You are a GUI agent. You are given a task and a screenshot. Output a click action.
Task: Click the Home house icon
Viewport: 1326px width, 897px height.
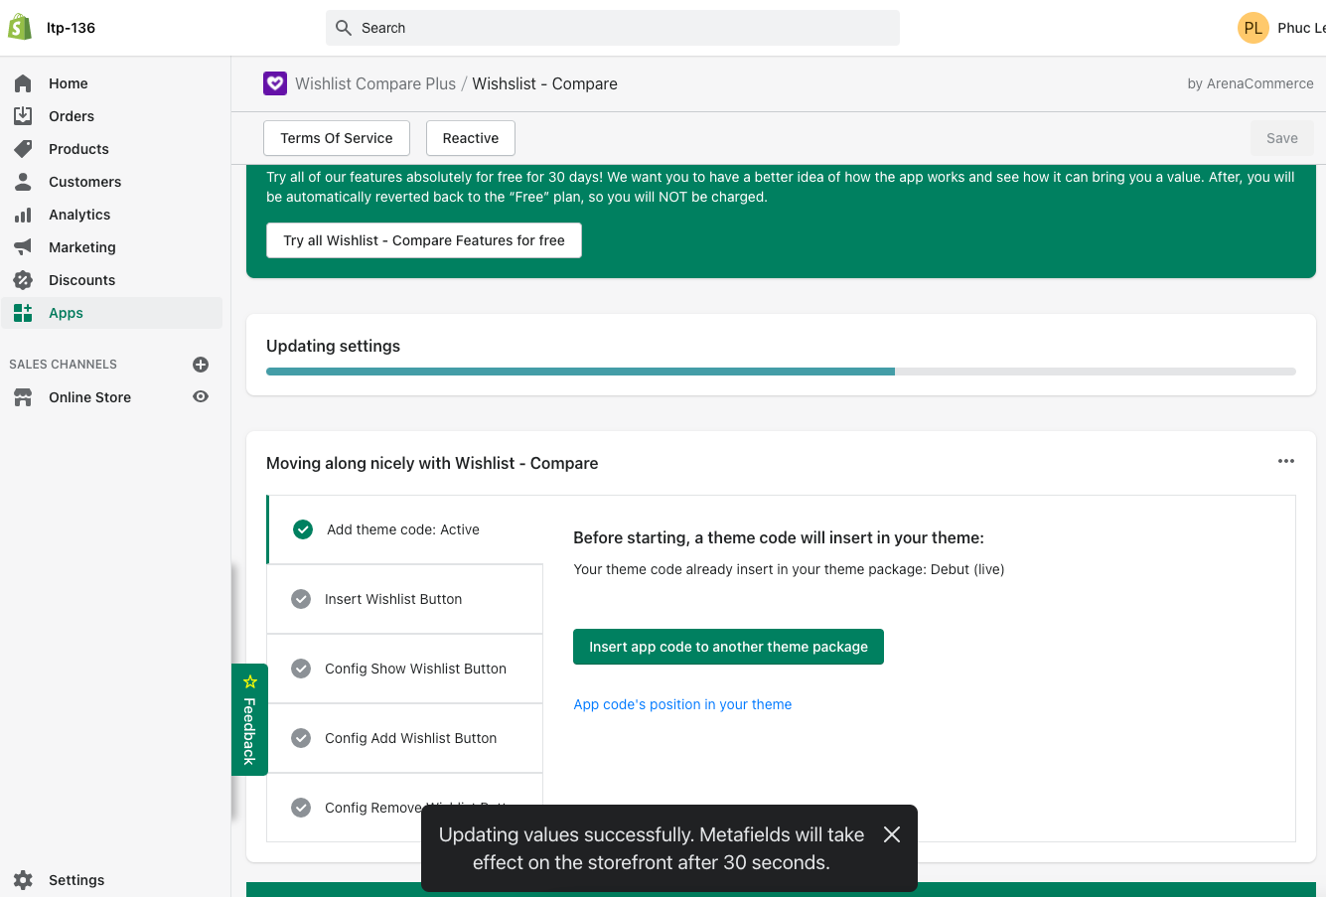click(23, 83)
